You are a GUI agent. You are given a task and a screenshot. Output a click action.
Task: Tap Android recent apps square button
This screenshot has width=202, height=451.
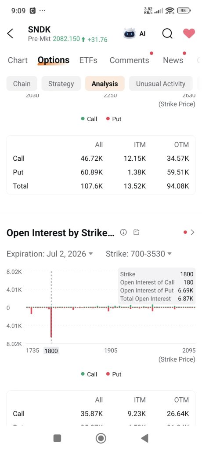[x=58, y=438]
